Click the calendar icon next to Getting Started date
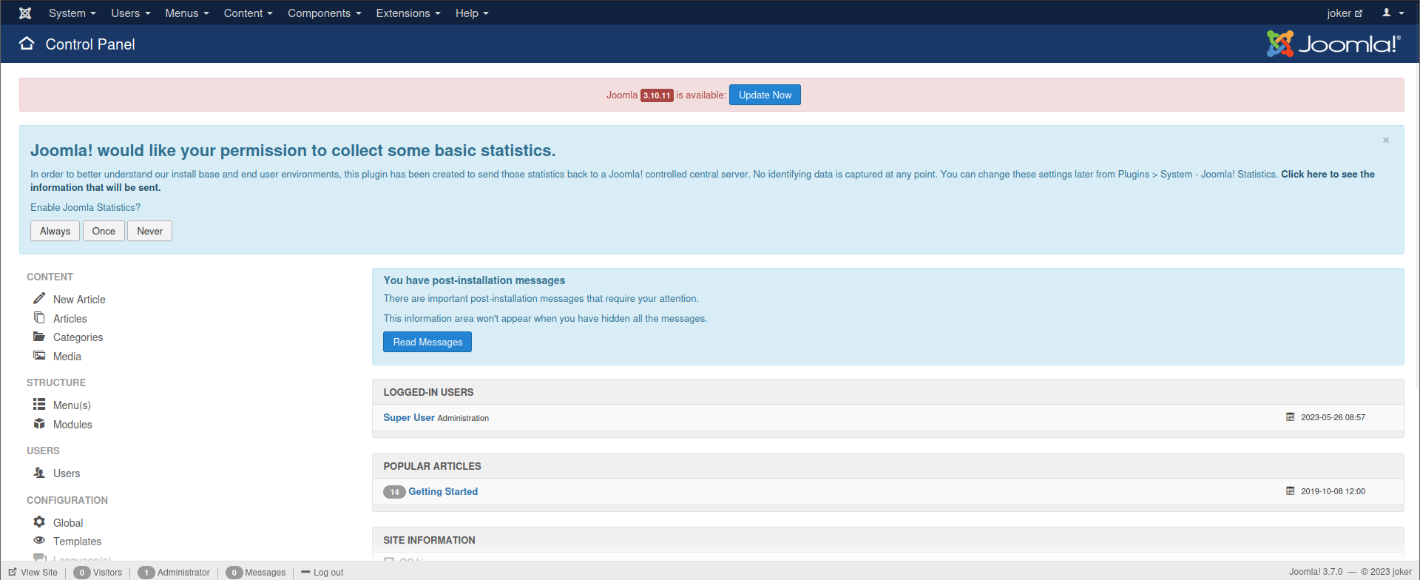The height and width of the screenshot is (580, 1420). pos(1291,491)
